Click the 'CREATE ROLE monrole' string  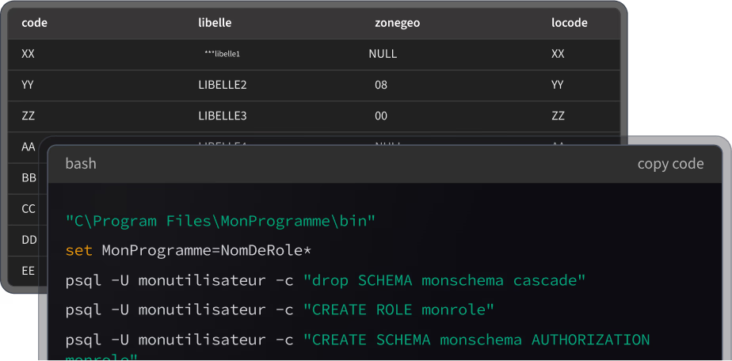[398, 310]
